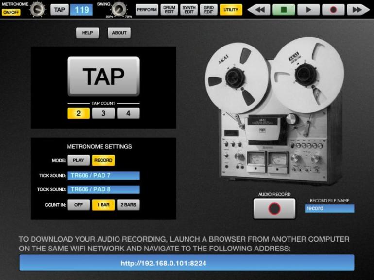Set metronome mode to Record
The image size is (374, 280).
pos(103,160)
